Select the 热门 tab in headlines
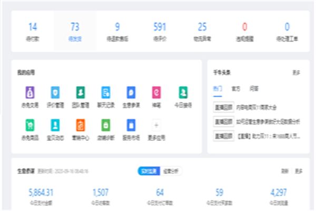 tap(218, 89)
